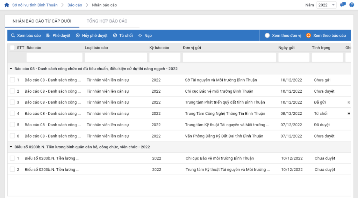The width and height of the screenshot is (358, 198).
Task: Open the Năm 2022 year dropdown
Action: click(x=326, y=5)
